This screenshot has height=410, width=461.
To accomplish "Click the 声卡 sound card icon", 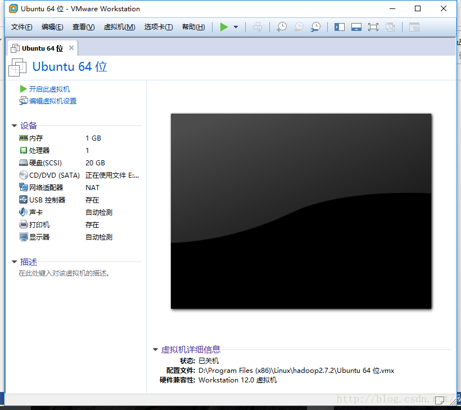I will coord(23,212).
